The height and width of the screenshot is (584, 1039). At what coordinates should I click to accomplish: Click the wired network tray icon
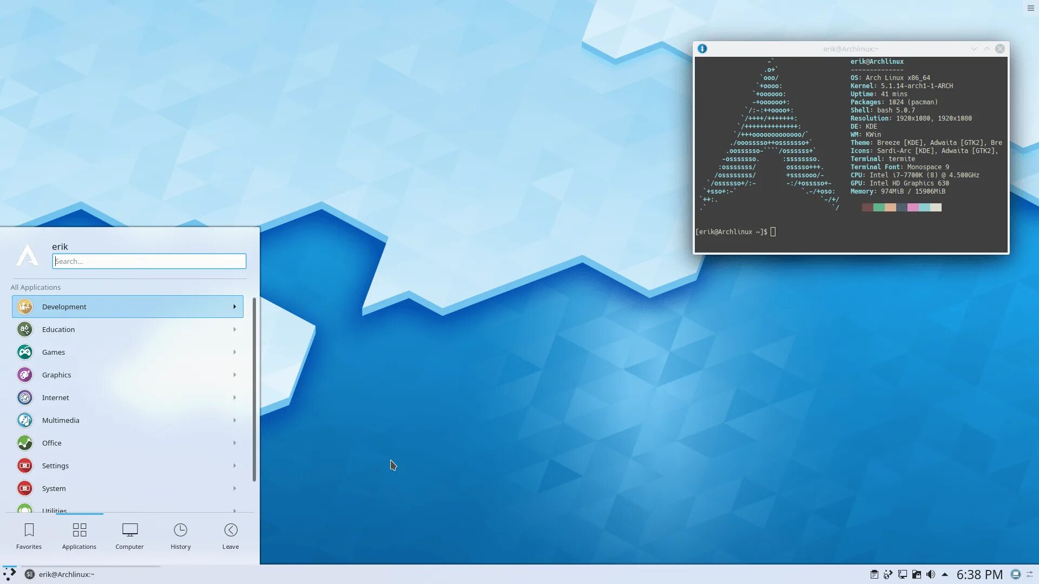pyautogui.click(x=902, y=575)
